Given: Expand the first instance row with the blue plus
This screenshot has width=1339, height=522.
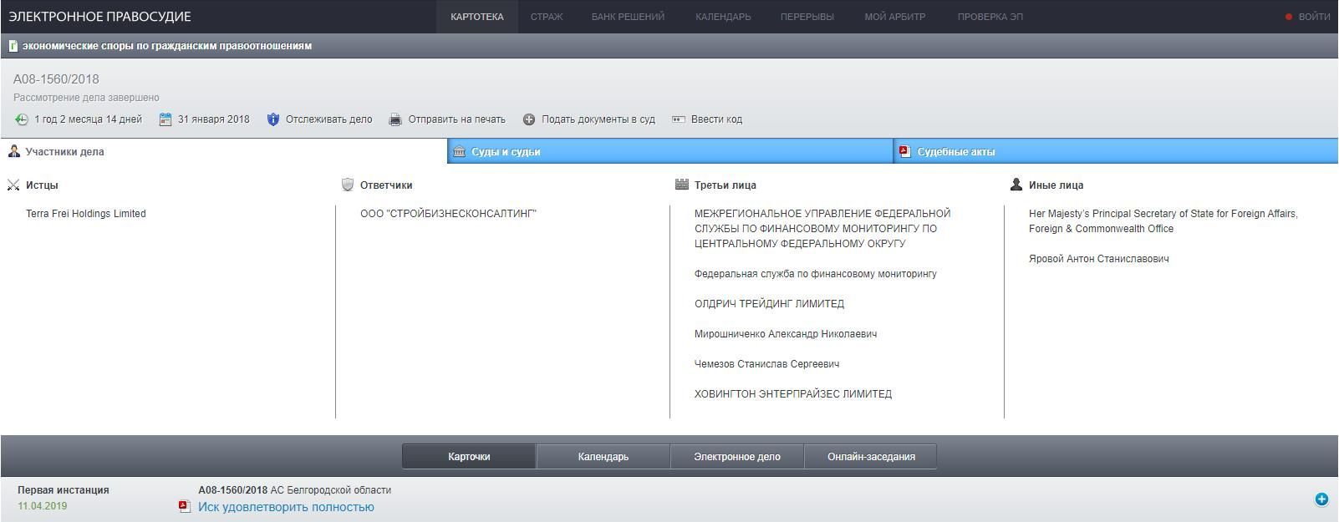Looking at the screenshot, I should [x=1321, y=499].
